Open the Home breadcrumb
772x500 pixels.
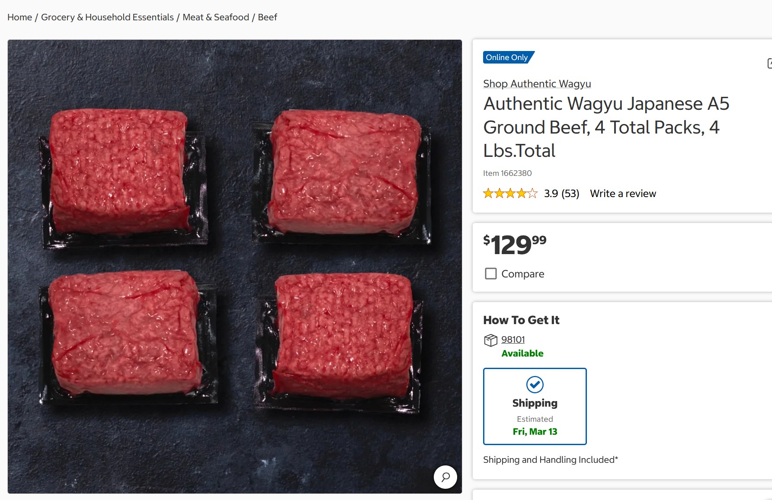click(19, 17)
